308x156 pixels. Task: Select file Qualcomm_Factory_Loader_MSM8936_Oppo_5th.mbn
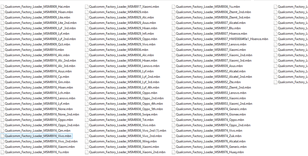coord(126,109)
